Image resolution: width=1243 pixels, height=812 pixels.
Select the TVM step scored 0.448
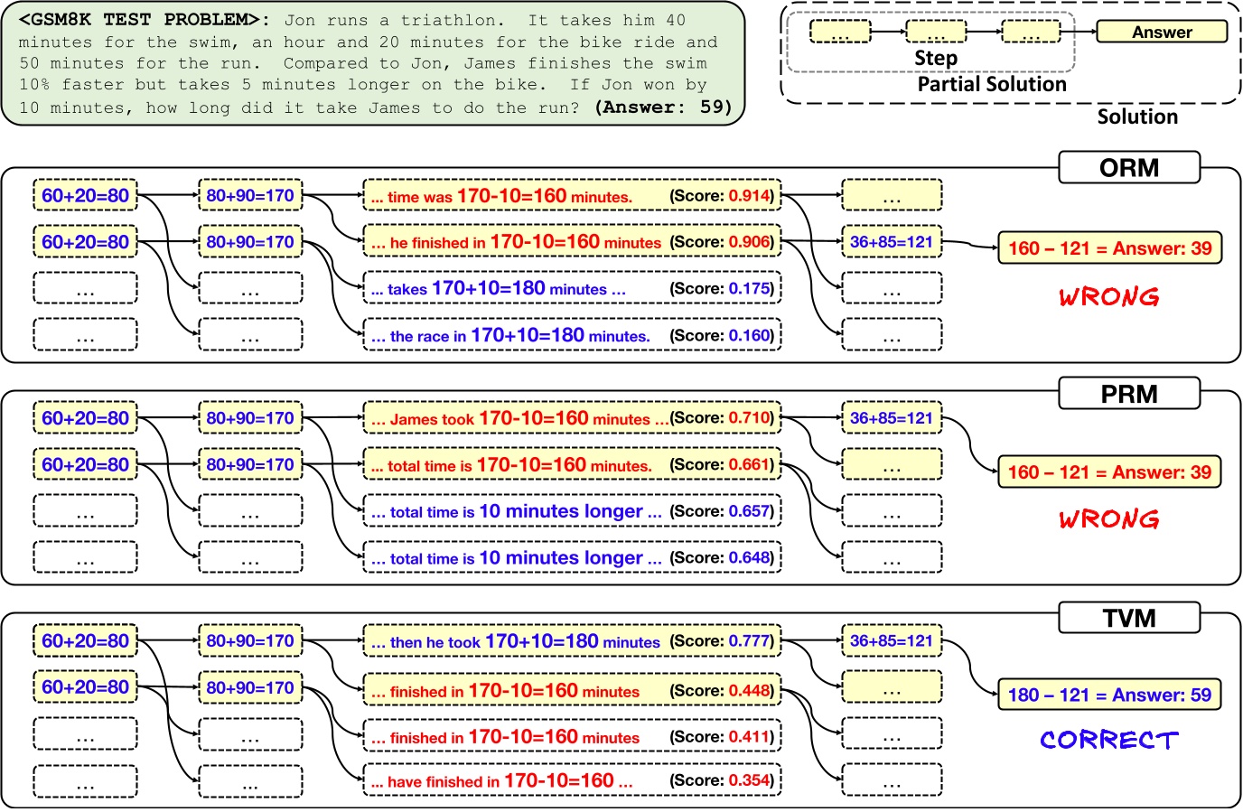pos(572,691)
